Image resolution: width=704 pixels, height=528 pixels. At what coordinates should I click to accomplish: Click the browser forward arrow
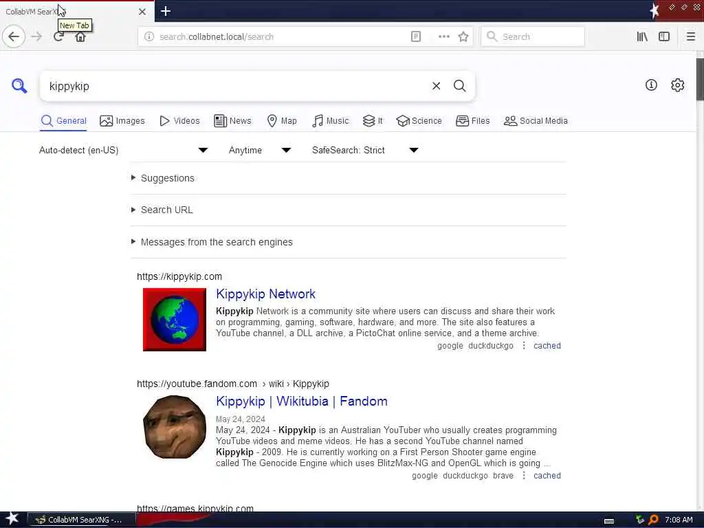tap(36, 36)
